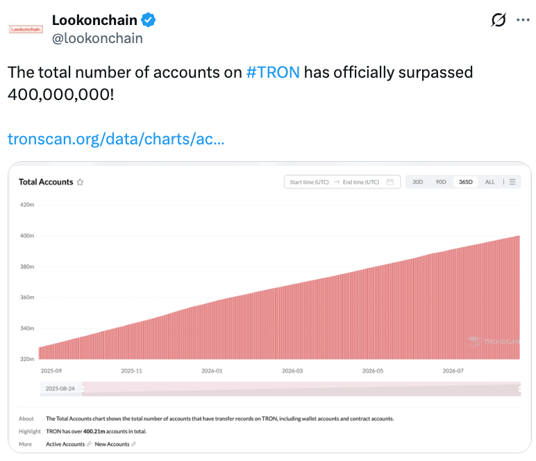
Task: Click the Grok icon on the tweet
Action: [x=499, y=20]
